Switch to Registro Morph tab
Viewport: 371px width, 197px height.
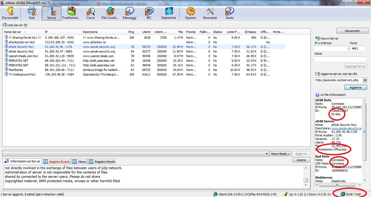pyautogui.click(x=102, y=161)
